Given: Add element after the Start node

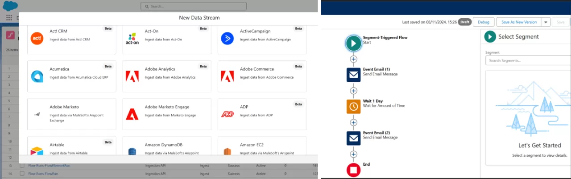Looking at the screenshot, I should coord(354,59).
